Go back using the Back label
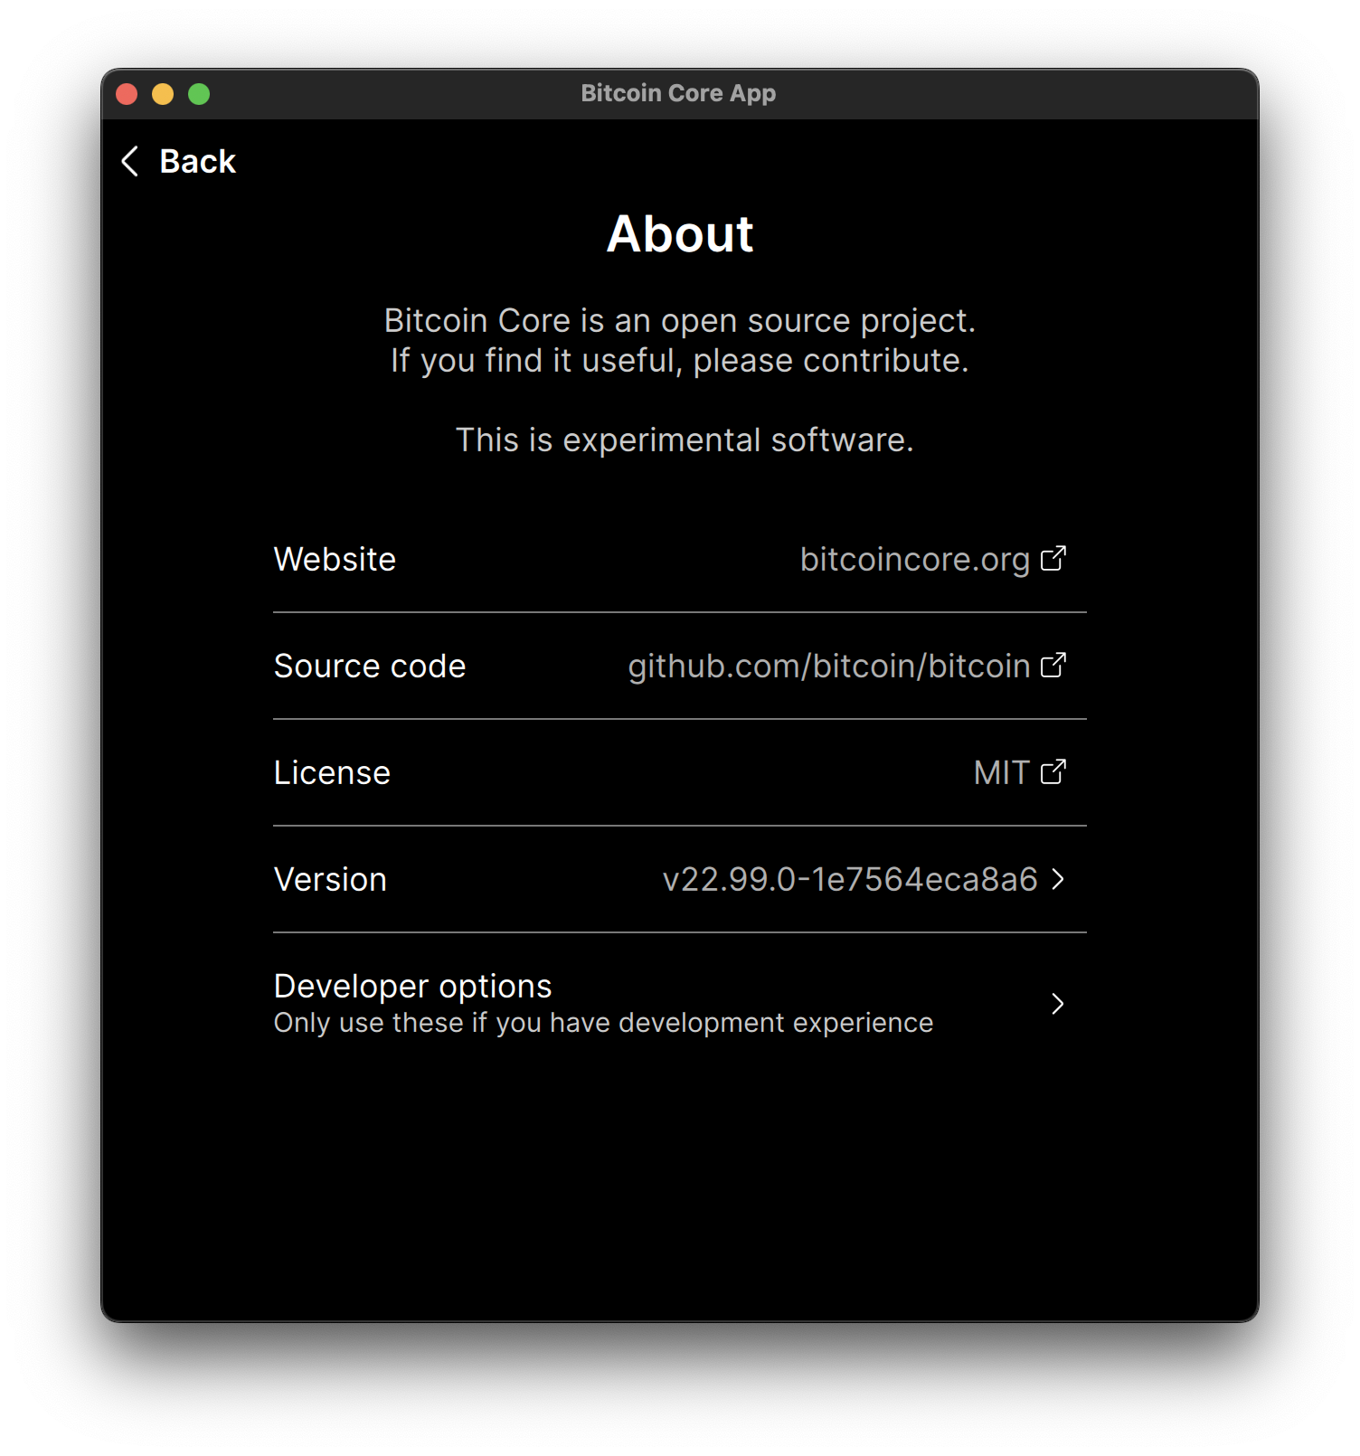Image resolution: width=1360 pixels, height=1456 pixels. coord(197,161)
